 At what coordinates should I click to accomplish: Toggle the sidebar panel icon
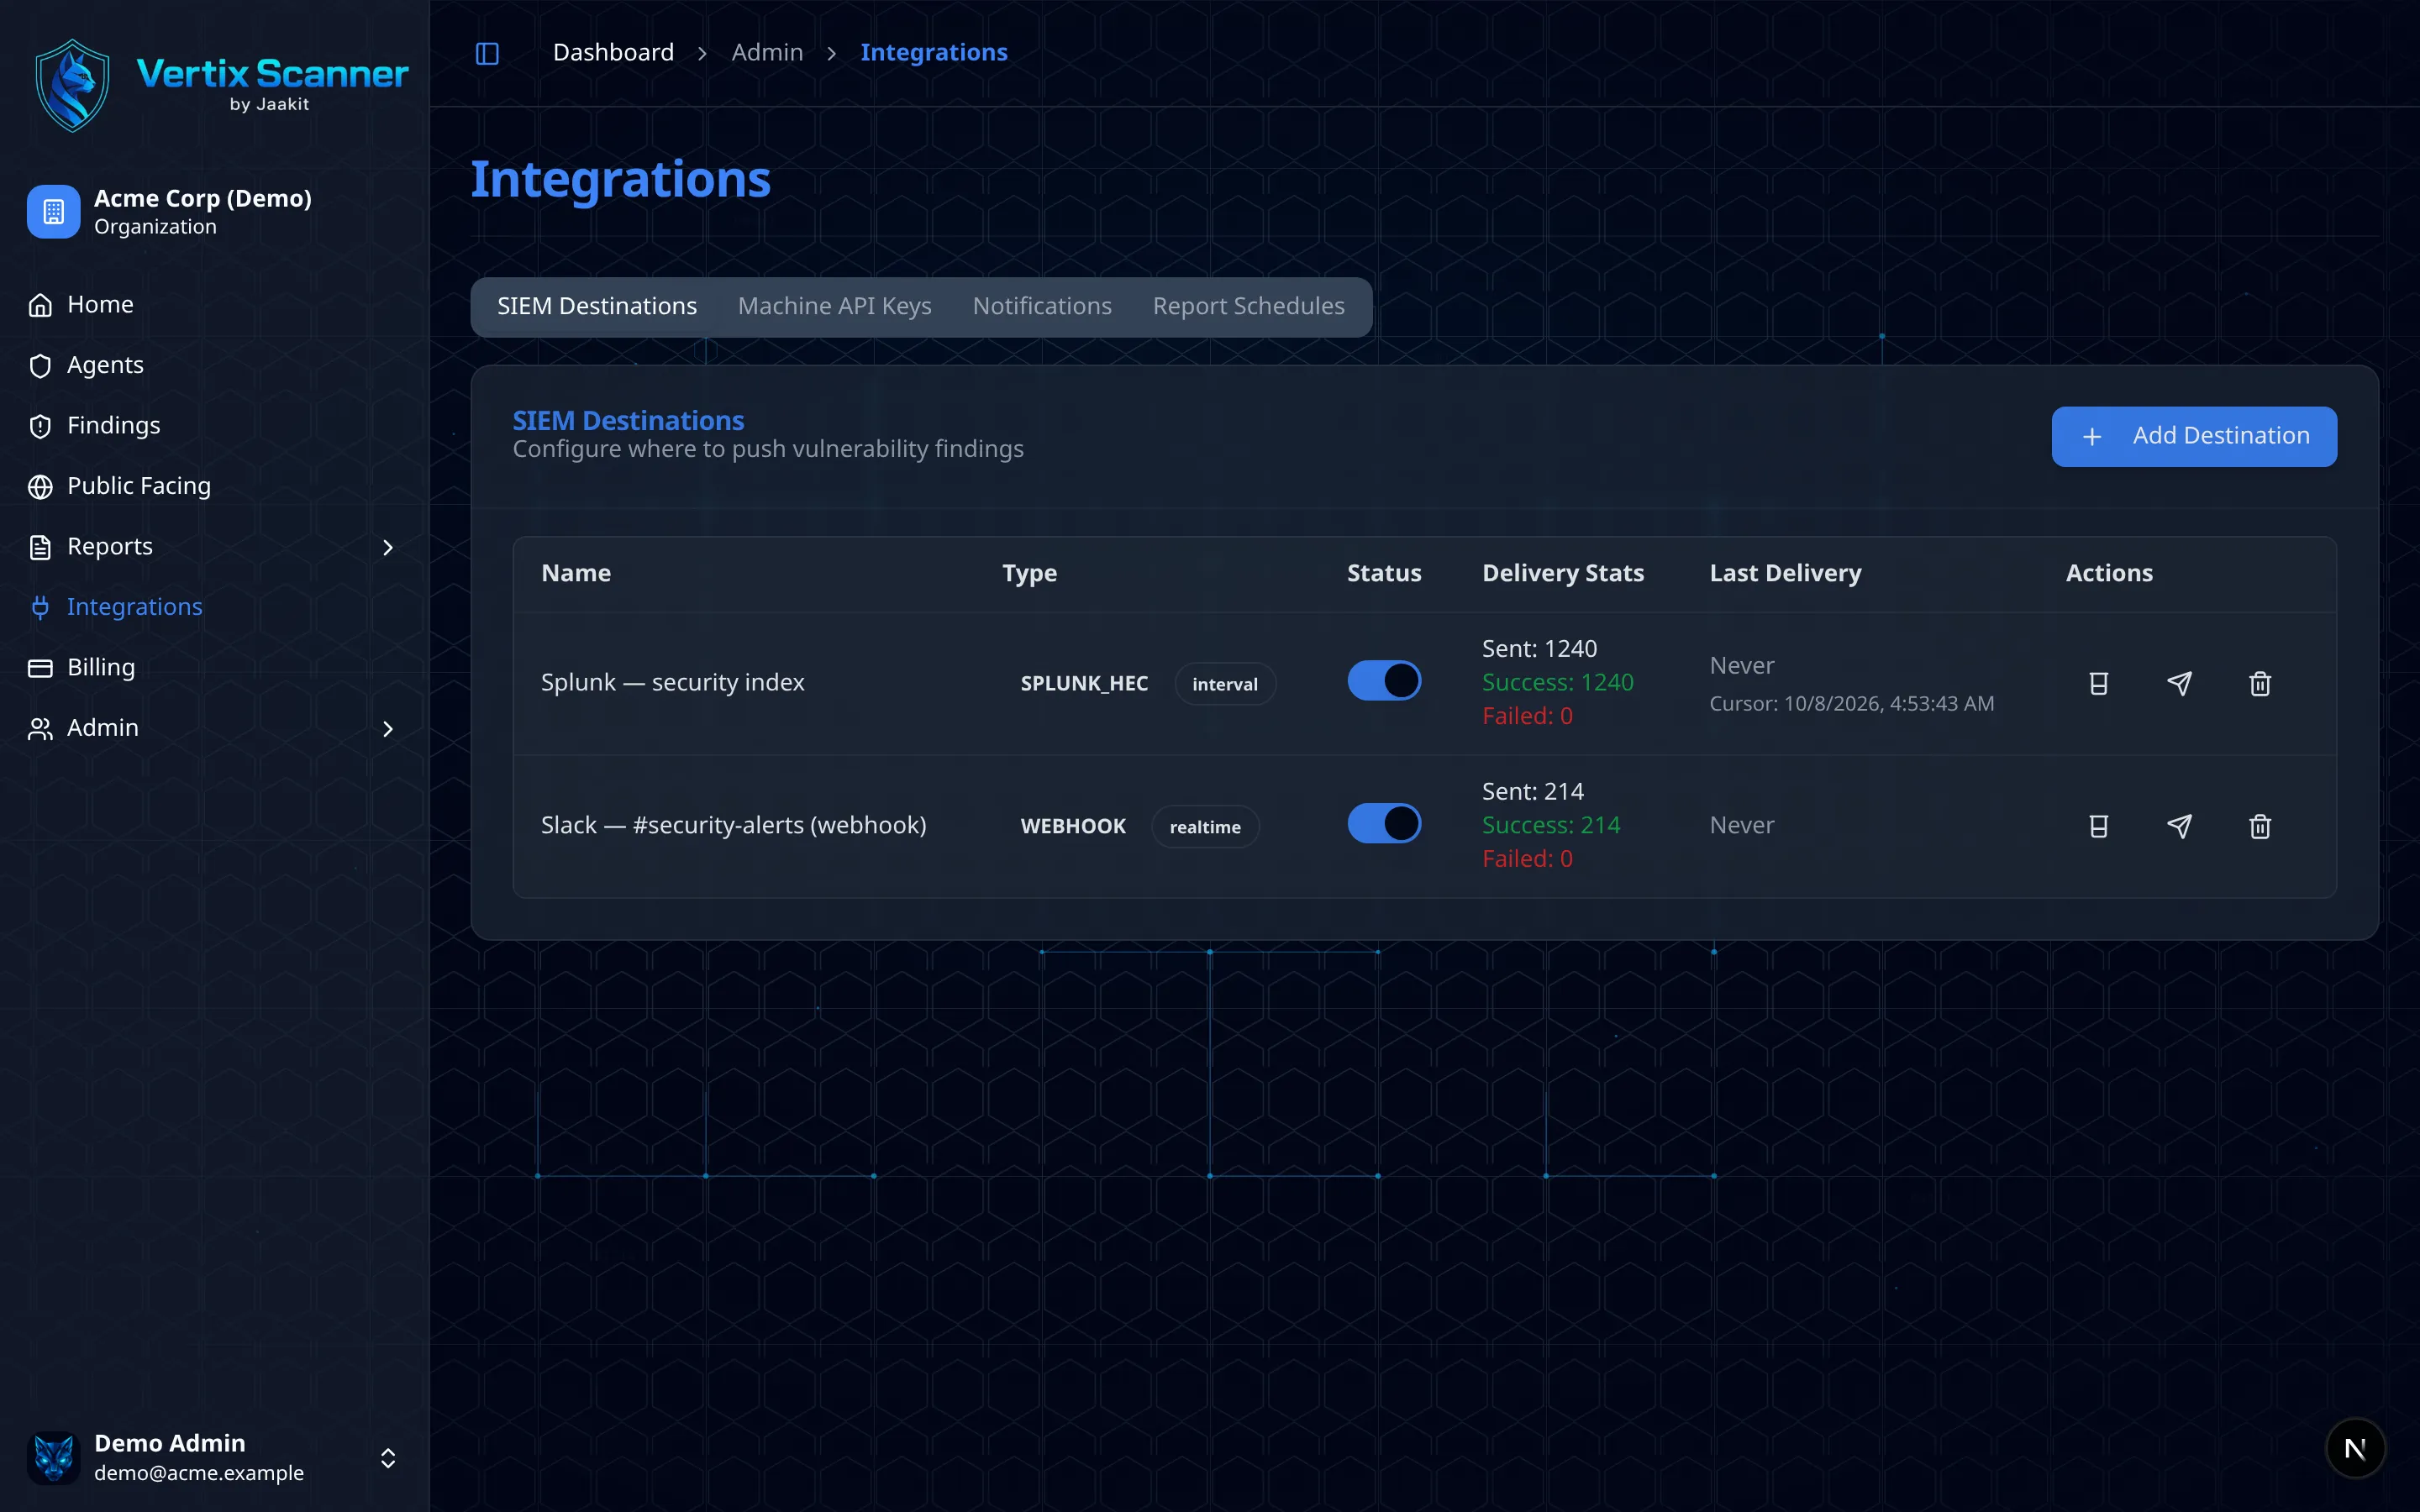pyautogui.click(x=487, y=53)
